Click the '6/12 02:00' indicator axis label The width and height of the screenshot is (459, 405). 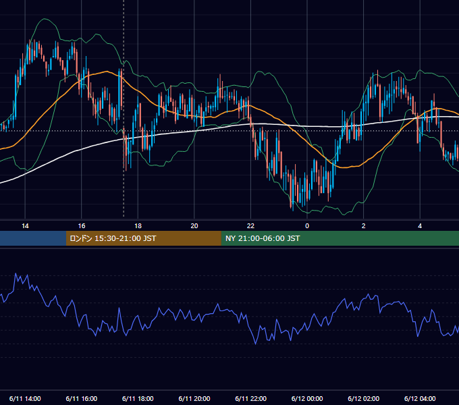pos(364,398)
